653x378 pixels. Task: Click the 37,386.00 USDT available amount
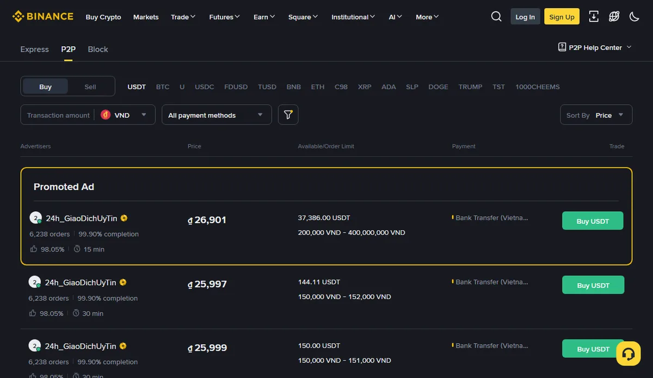point(324,217)
